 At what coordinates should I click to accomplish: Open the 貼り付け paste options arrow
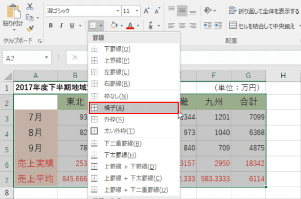point(14,30)
